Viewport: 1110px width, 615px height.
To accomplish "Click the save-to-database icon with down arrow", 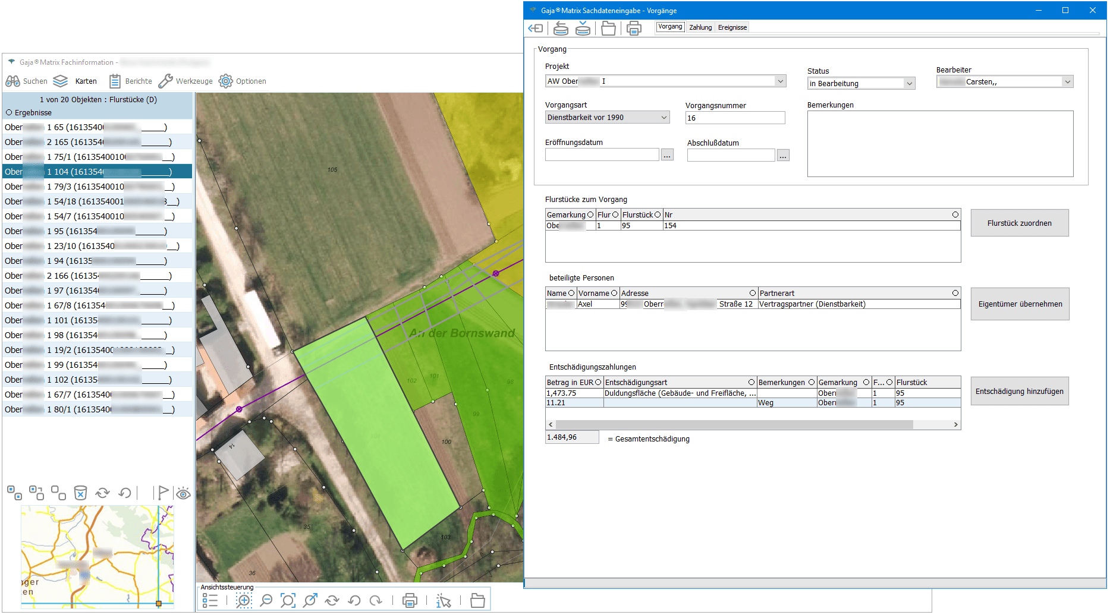I will pyautogui.click(x=583, y=28).
